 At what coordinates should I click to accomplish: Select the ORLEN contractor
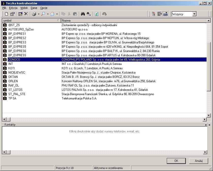pos(104,81)
